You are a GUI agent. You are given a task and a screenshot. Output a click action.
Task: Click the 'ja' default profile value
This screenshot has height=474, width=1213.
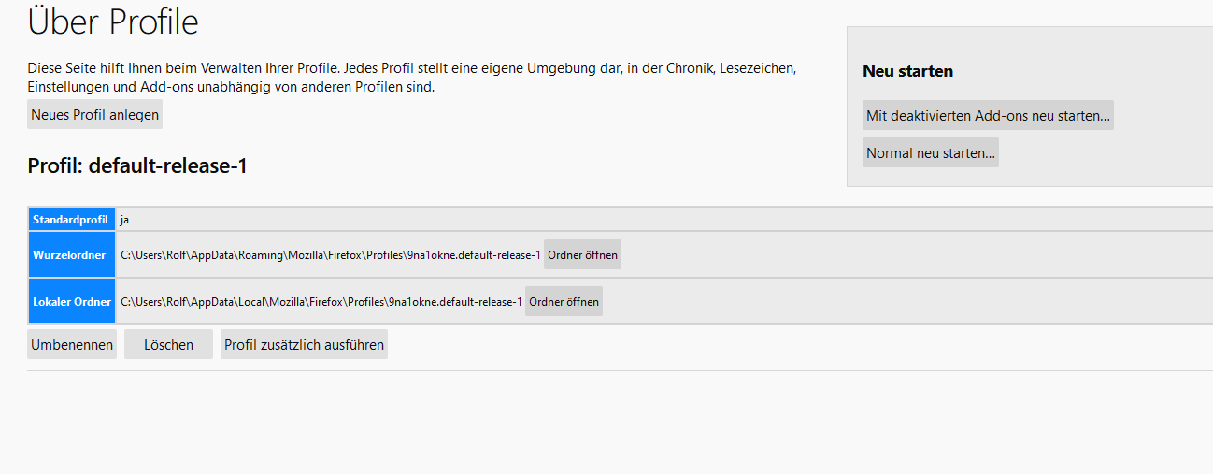tap(124, 220)
